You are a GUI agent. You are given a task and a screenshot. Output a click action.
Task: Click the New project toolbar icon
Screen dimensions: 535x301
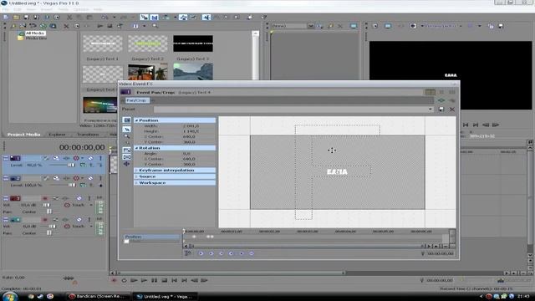point(6,17)
